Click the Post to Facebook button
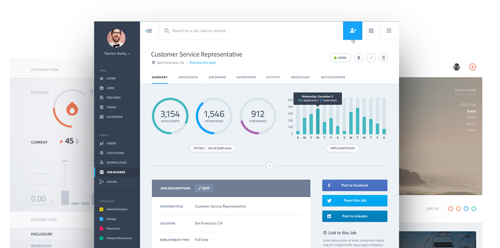Viewport: 500px width, 248px height. pos(355,185)
